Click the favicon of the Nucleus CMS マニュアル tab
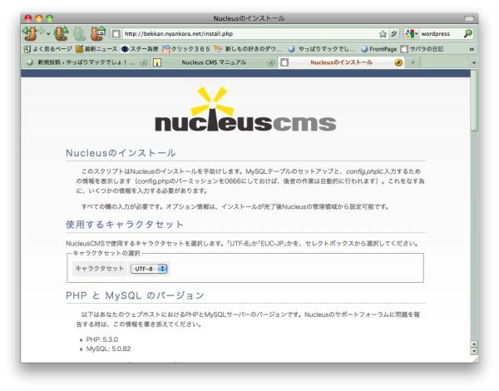499x391 pixels. point(157,62)
